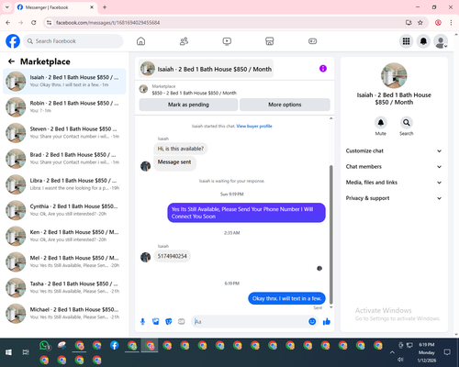Click Mark as pending button
This screenshot has height=367, width=459.
click(x=188, y=105)
